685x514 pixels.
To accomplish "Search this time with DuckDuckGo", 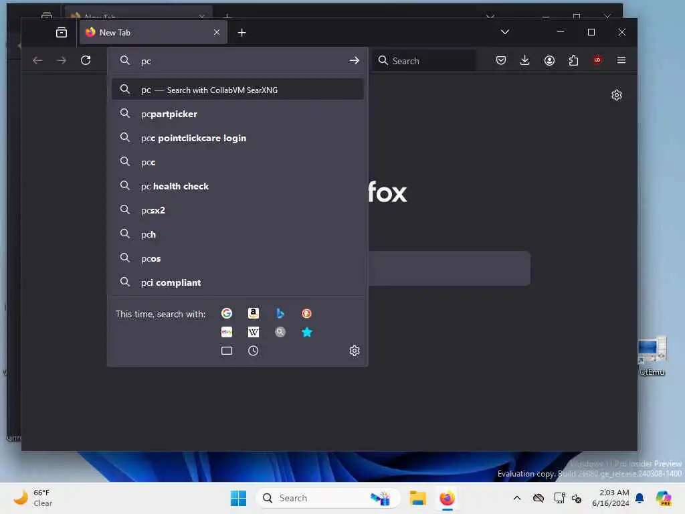I will [306, 313].
